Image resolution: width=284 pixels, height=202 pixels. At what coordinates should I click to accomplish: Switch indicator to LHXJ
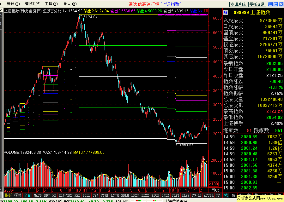click(x=135, y=195)
